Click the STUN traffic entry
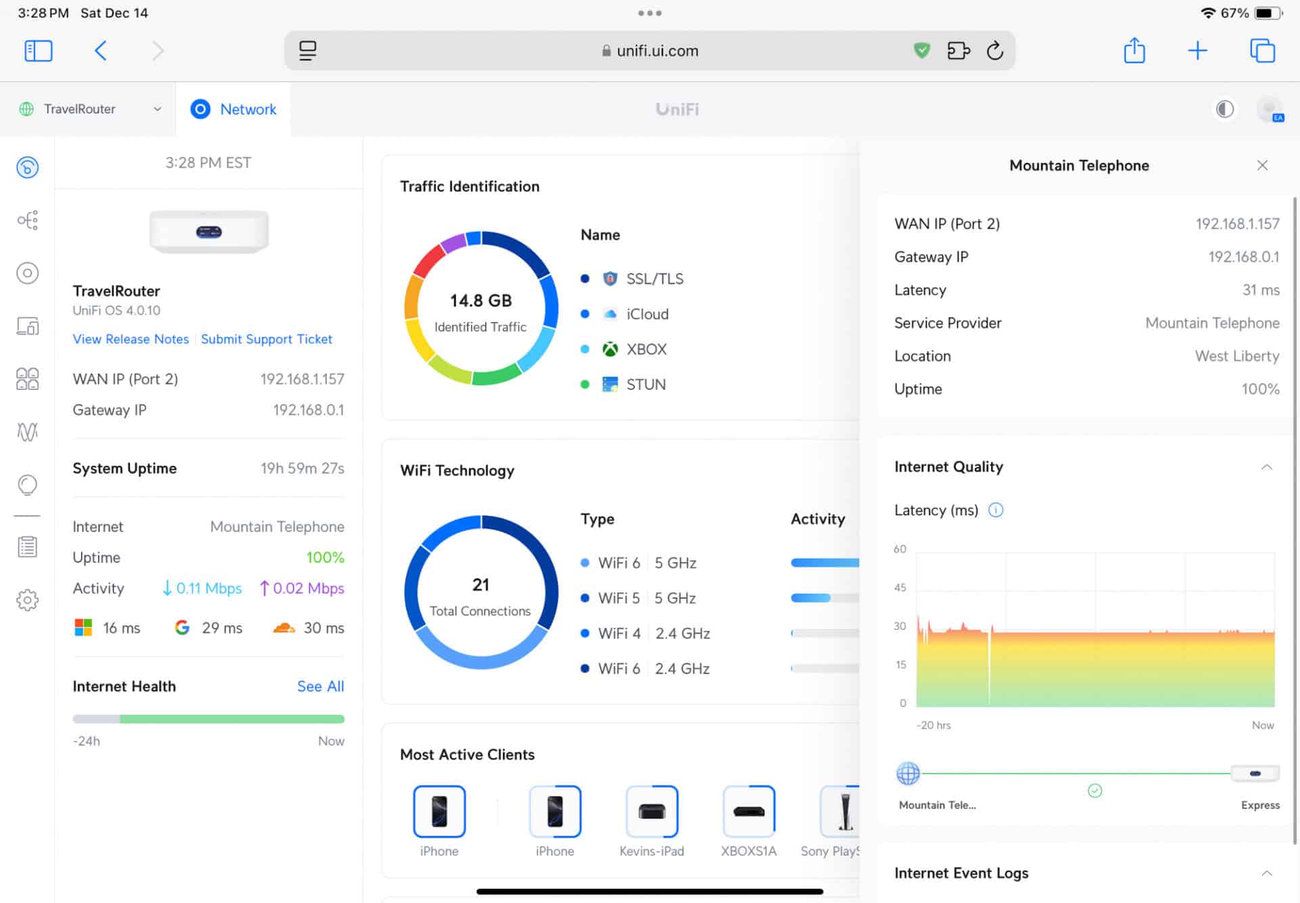1300x903 pixels. (x=624, y=384)
